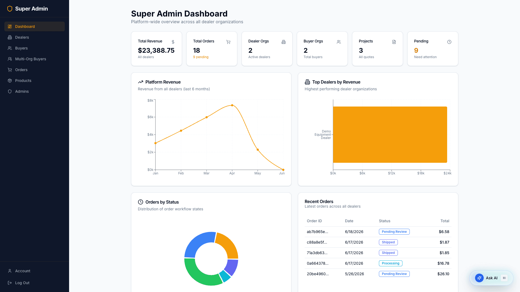
Task: Open Account settings link
Action: coord(34,271)
